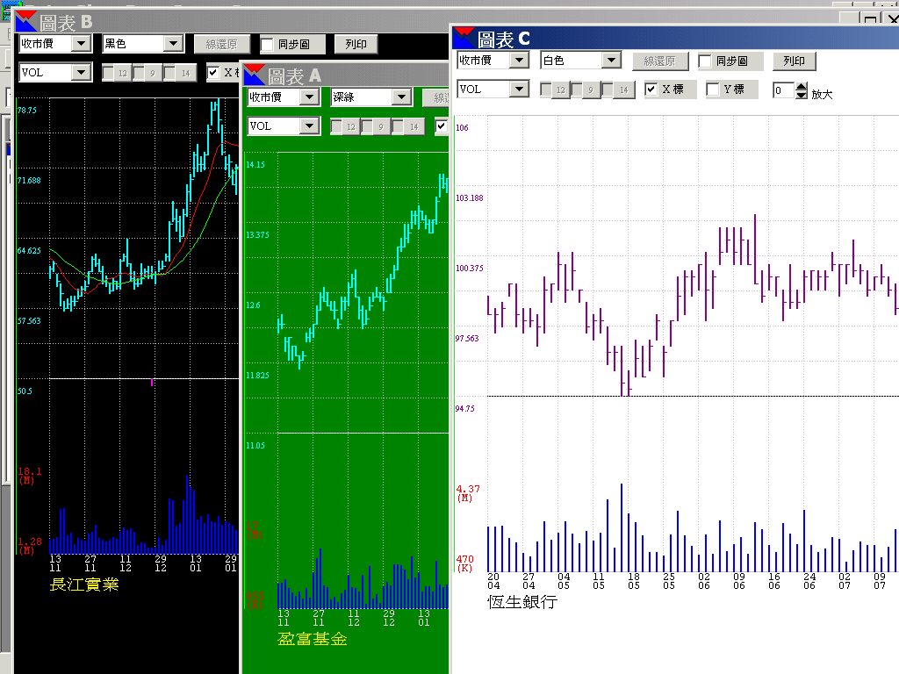Click 4.37 (M) volume label in chart C
This screenshot has height=674, width=899.
click(468, 493)
